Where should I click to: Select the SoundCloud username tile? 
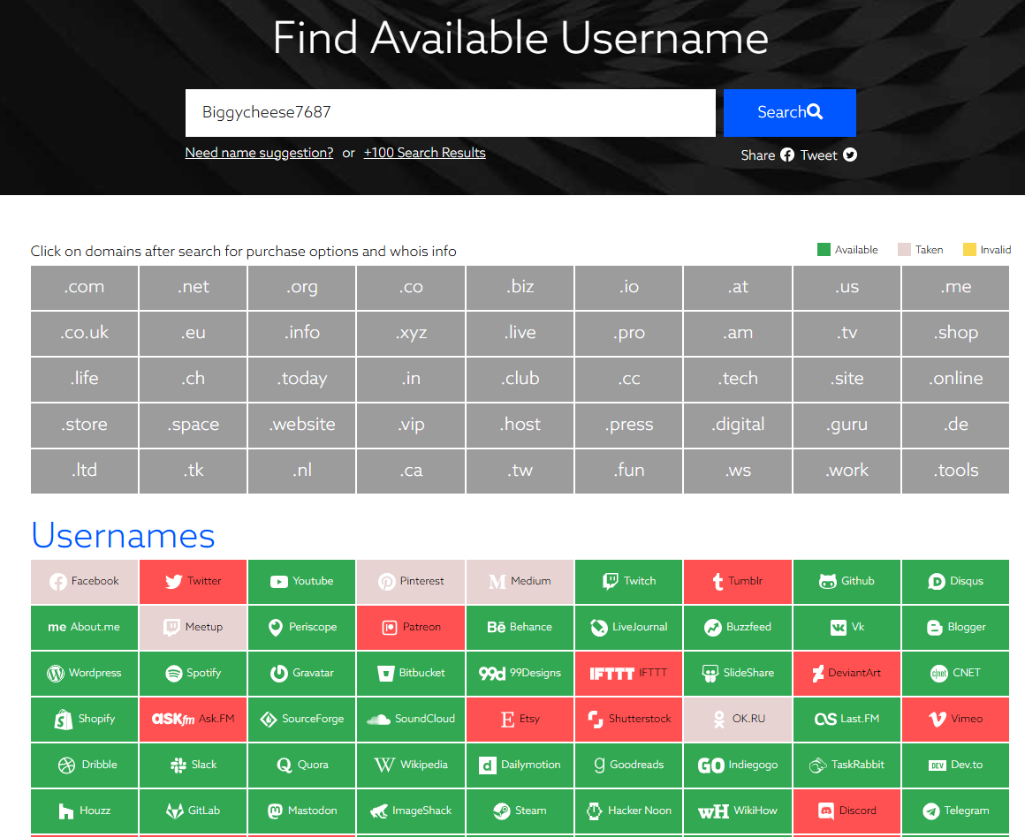411,720
